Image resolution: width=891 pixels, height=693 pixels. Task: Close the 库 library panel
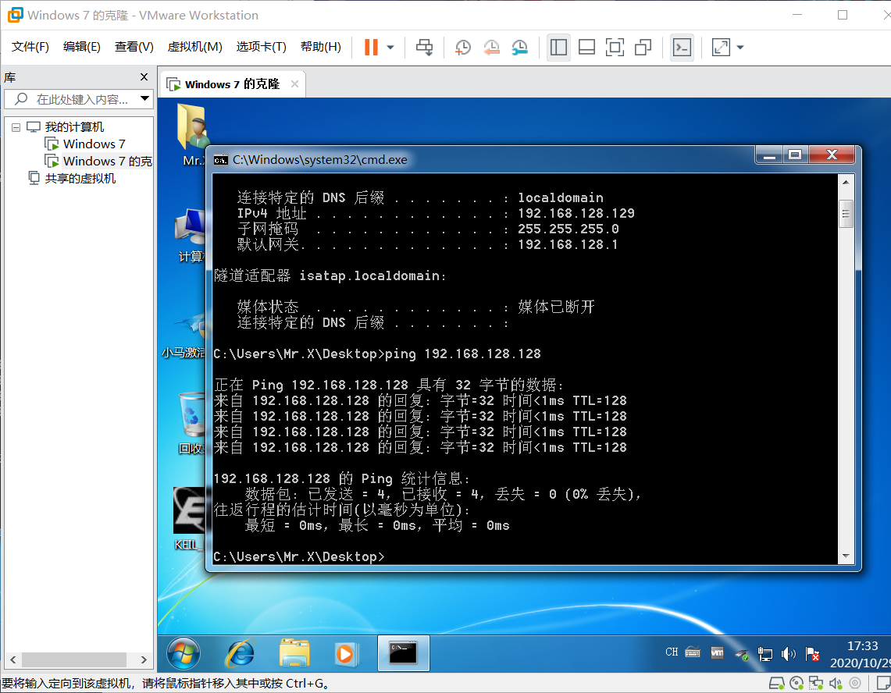point(144,76)
